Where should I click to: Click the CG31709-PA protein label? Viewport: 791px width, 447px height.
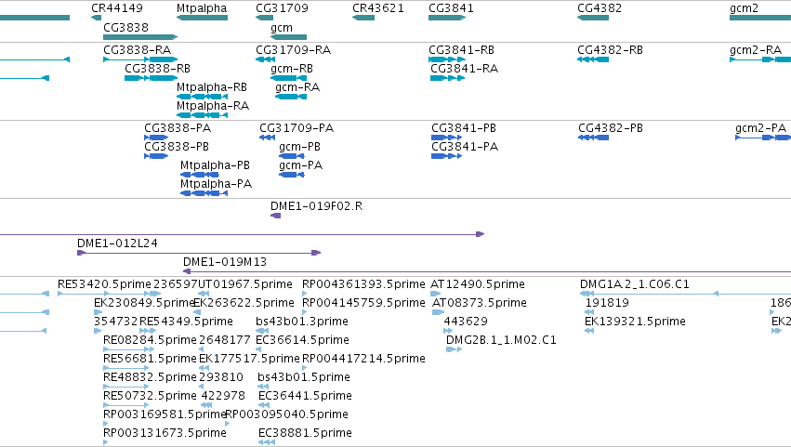pyautogui.click(x=297, y=128)
